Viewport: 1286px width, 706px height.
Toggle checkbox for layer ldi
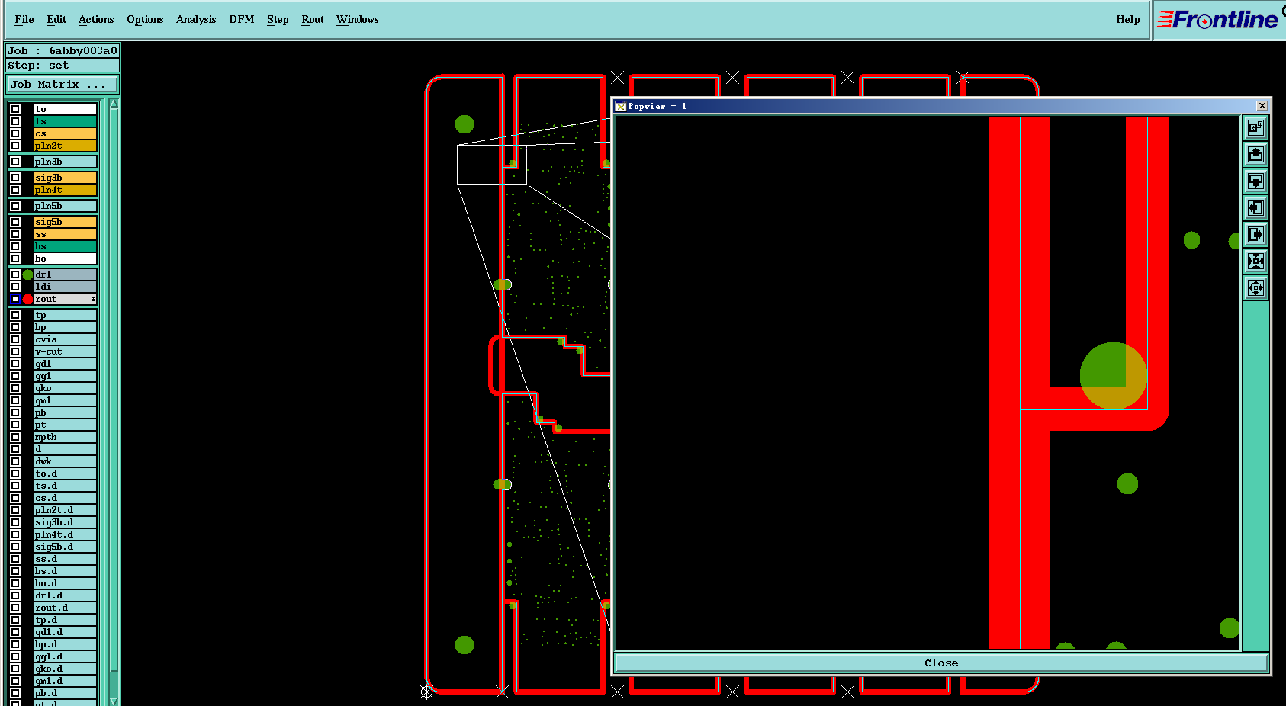(15, 287)
